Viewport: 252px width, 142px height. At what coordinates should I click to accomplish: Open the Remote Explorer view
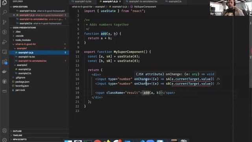coord(4,52)
